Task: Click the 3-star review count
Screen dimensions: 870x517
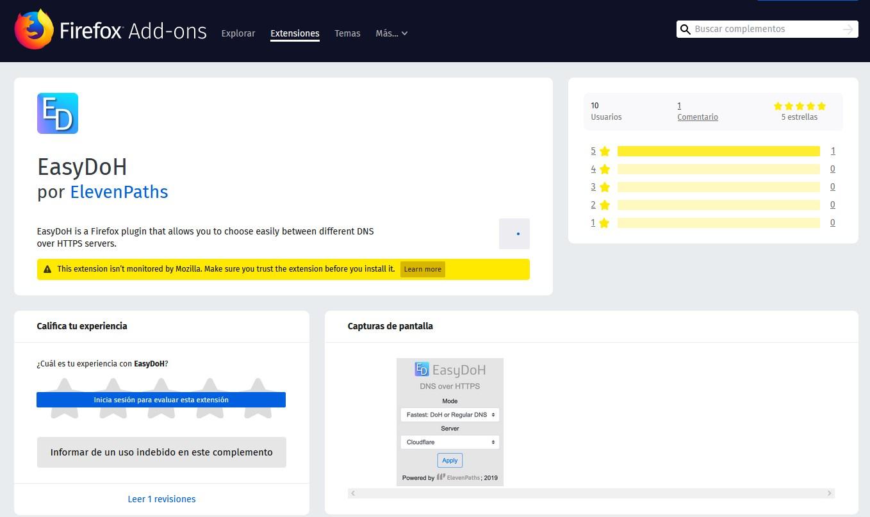Action: point(833,187)
